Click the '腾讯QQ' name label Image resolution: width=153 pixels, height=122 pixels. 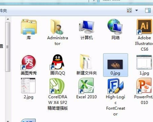(x=58, y=73)
